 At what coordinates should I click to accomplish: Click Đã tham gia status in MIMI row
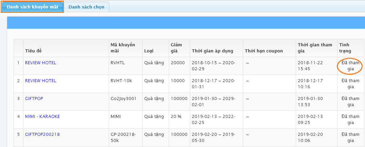tap(350, 119)
